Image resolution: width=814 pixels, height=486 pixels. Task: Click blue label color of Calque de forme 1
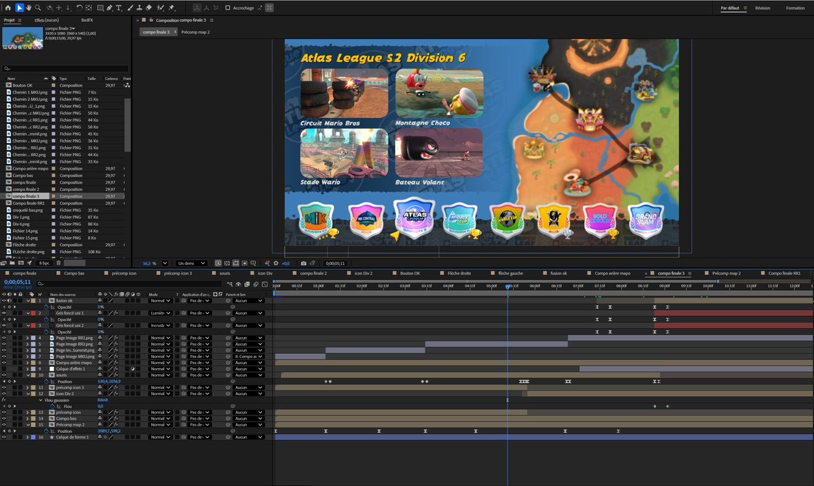33,437
